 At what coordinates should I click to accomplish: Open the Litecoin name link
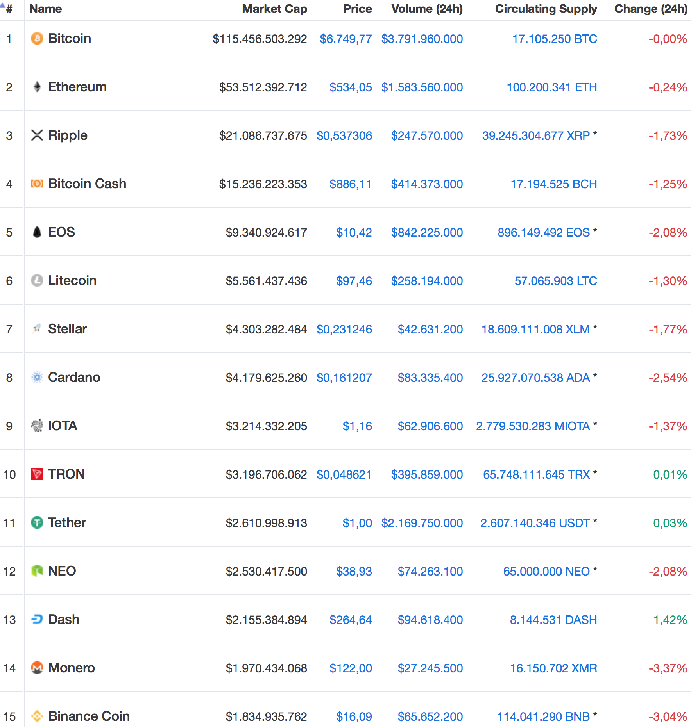pos(72,280)
